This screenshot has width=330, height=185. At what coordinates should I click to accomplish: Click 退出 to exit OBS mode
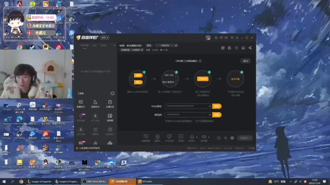(x=245, y=61)
